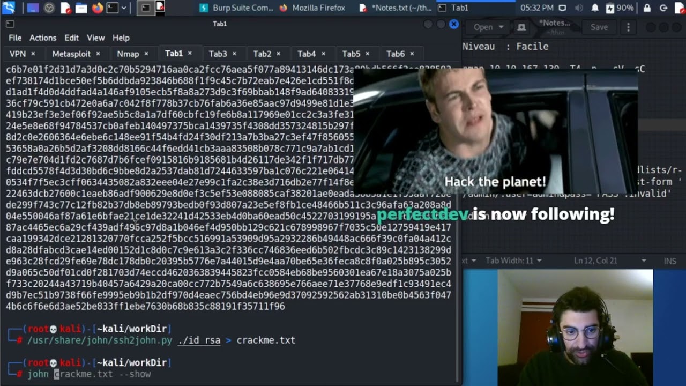Close the Metasploit terminal tab
686x386 pixels.
(x=98, y=54)
